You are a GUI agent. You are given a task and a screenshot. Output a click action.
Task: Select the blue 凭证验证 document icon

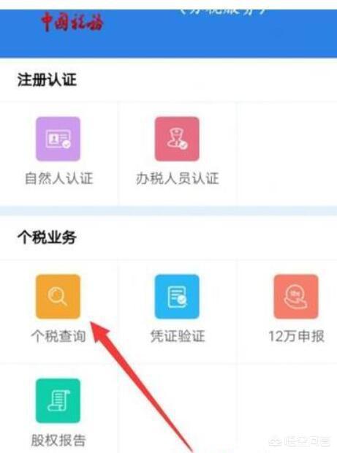click(177, 297)
